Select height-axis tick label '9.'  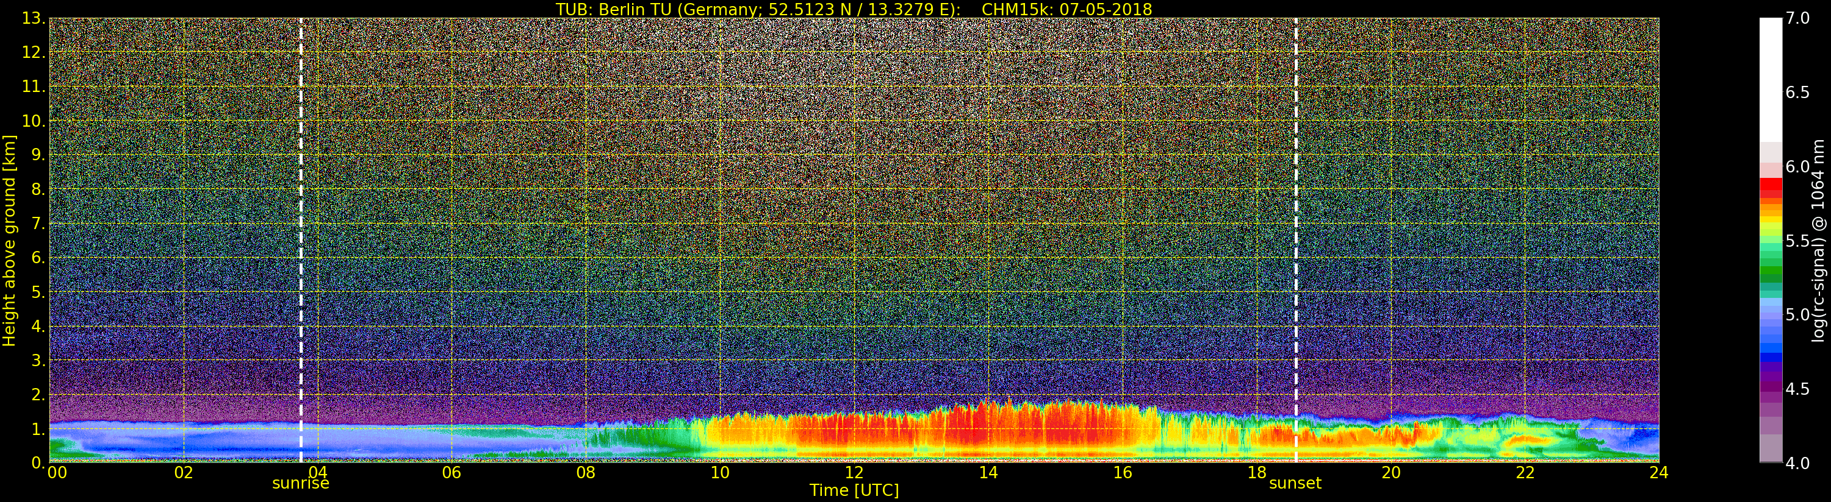39,155
